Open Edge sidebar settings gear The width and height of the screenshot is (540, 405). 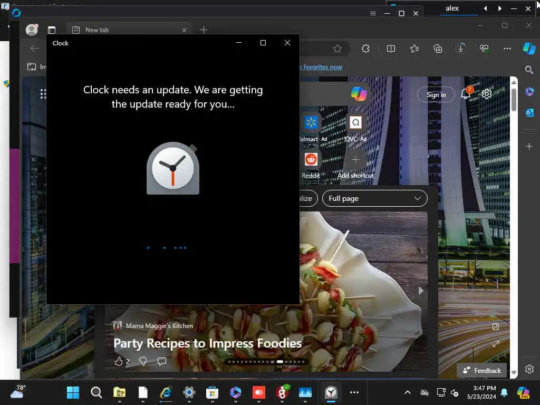click(x=529, y=369)
